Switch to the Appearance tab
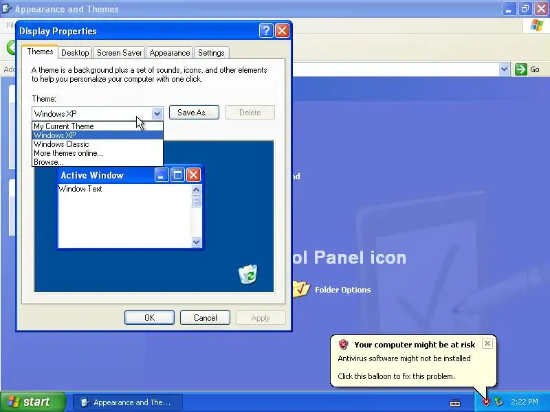The image size is (550, 412). tap(169, 53)
